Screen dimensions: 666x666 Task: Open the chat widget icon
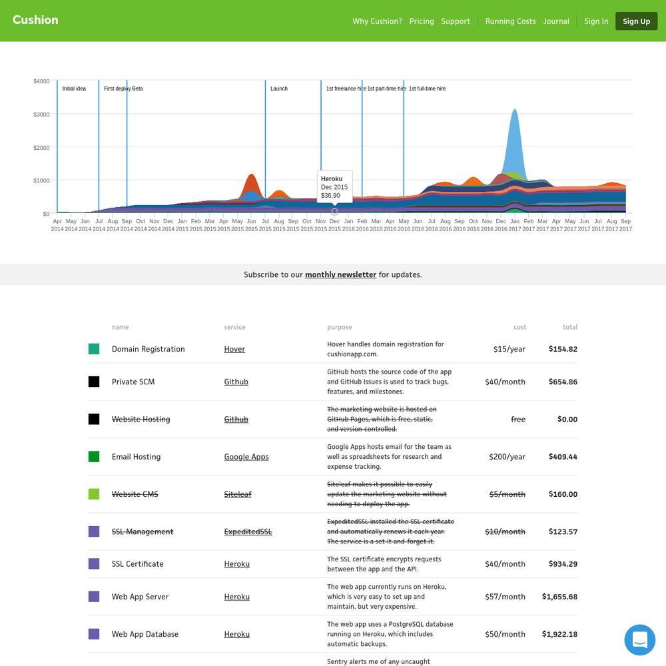pyautogui.click(x=639, y=639)
